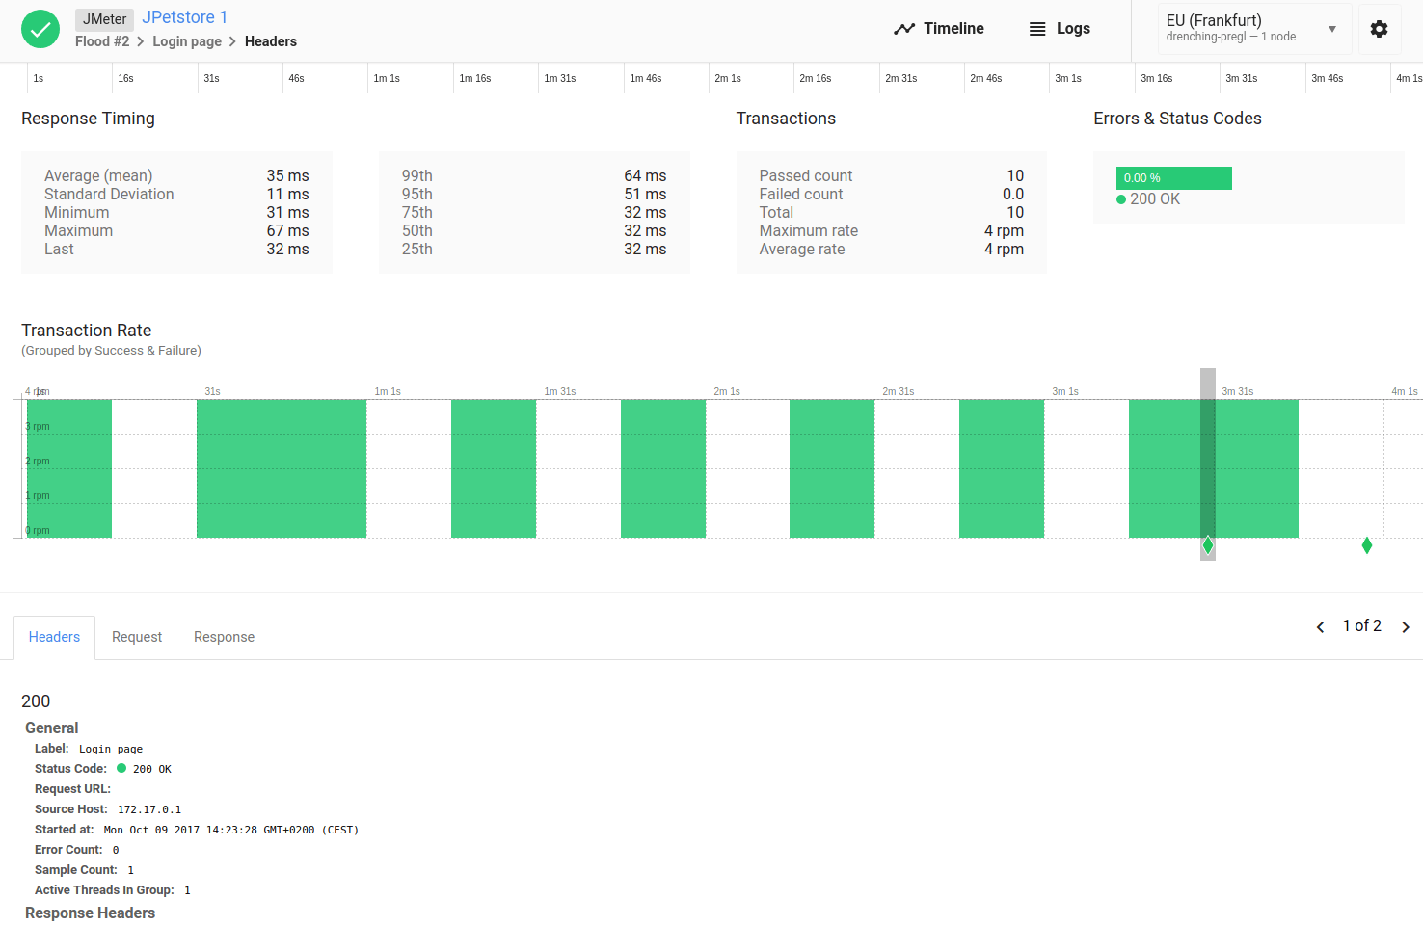The height and width of the screenshot is (926, 1423).
Task: Select the highlighted green diamond sample marker
Action: tap(1208, 546)
